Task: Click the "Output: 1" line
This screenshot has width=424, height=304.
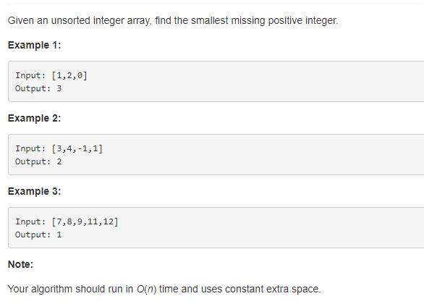Action: click(x=38, y=235)
